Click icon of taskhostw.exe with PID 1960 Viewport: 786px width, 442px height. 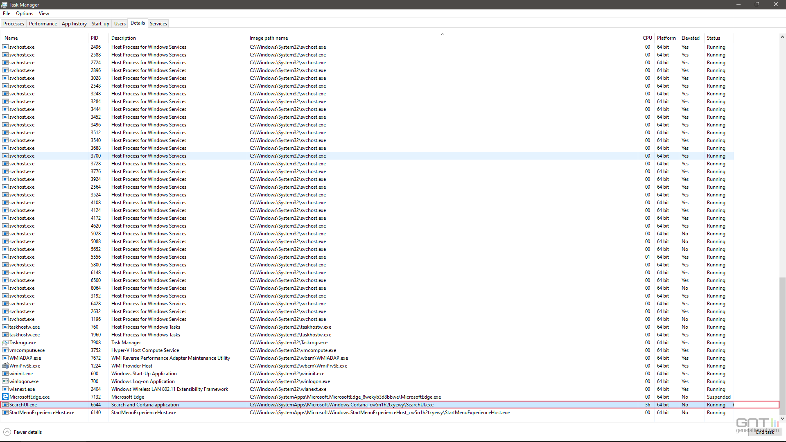5,335
